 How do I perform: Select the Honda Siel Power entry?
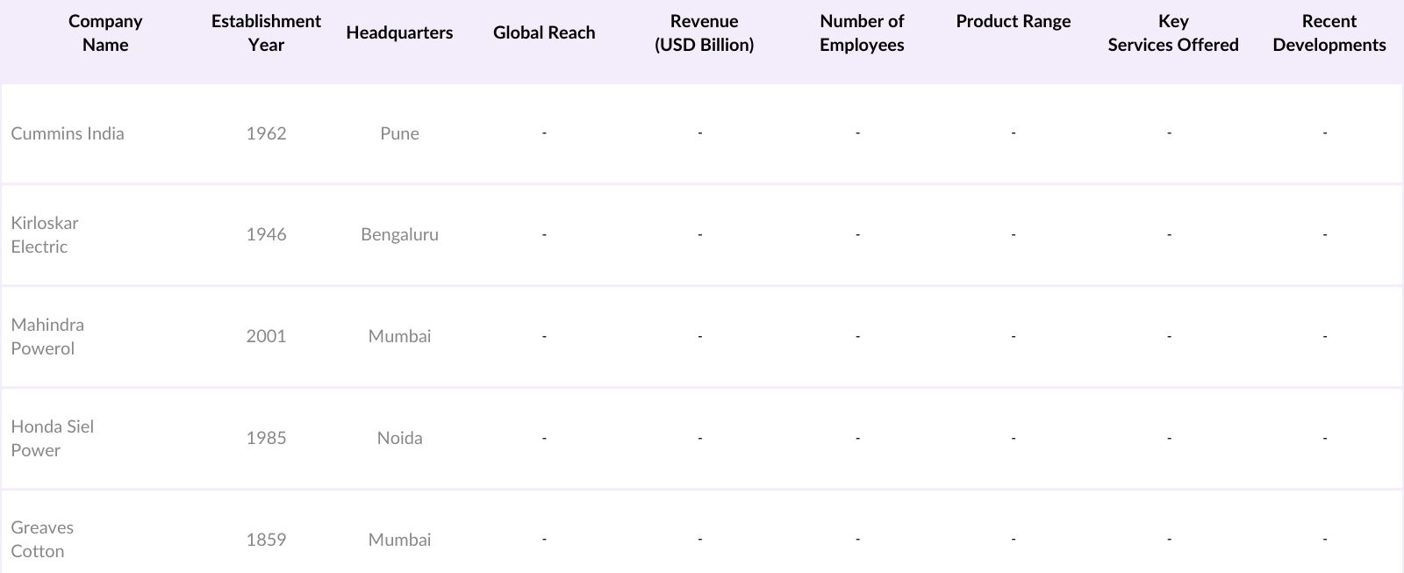[x=52, y=438]
